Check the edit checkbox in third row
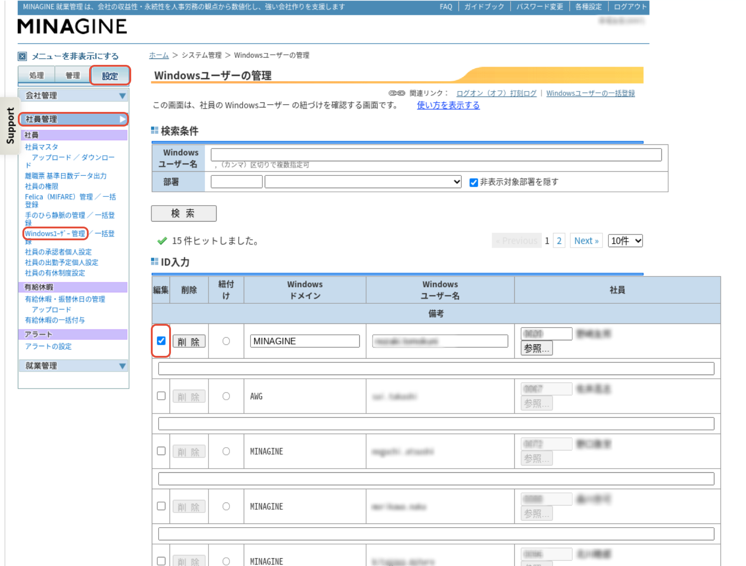 tap(161, 451)
